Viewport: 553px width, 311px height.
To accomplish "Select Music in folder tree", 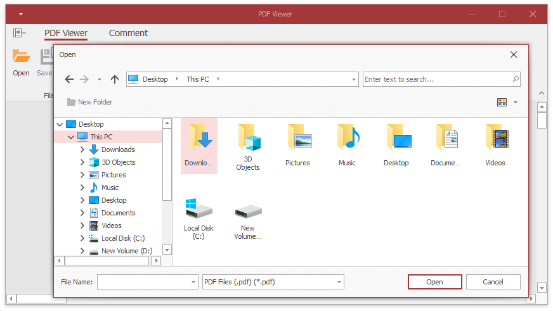I will [x=110, y=187].
